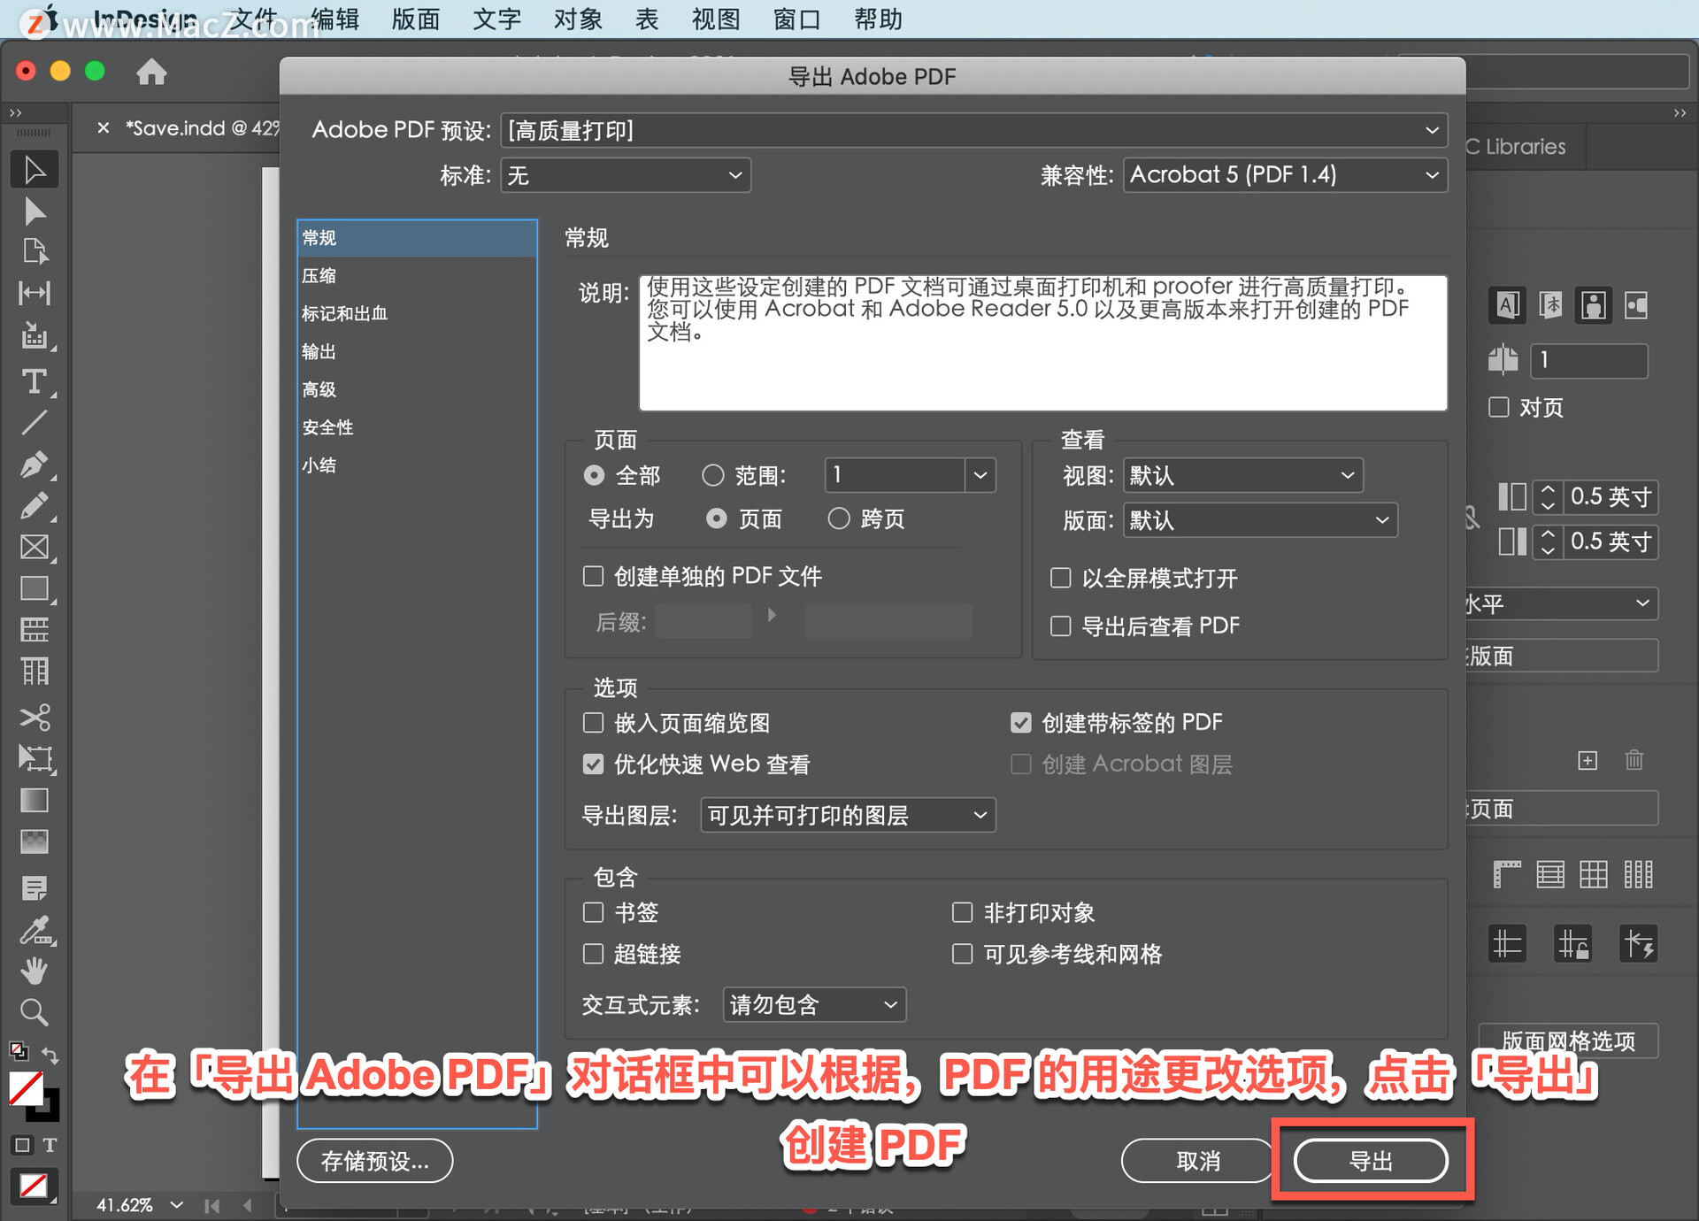1699x1221 pixels.
Task: Select the Pencil tool
Action: (x=35, y=505)
